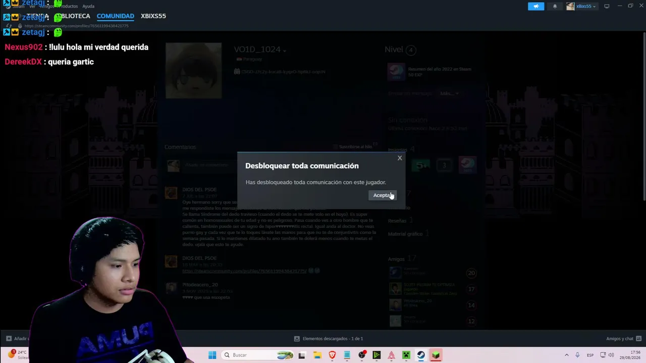Open the Amigos y chat panel
Screen dimensions: 646x363
coord(623,339)
